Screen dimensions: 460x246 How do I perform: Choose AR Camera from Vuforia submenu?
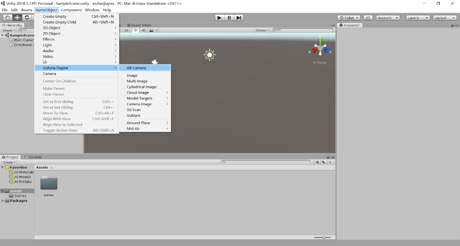click(x=136, y=68)
